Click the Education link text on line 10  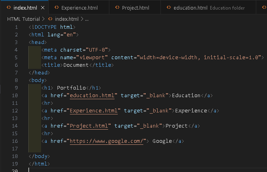point(186,95)
